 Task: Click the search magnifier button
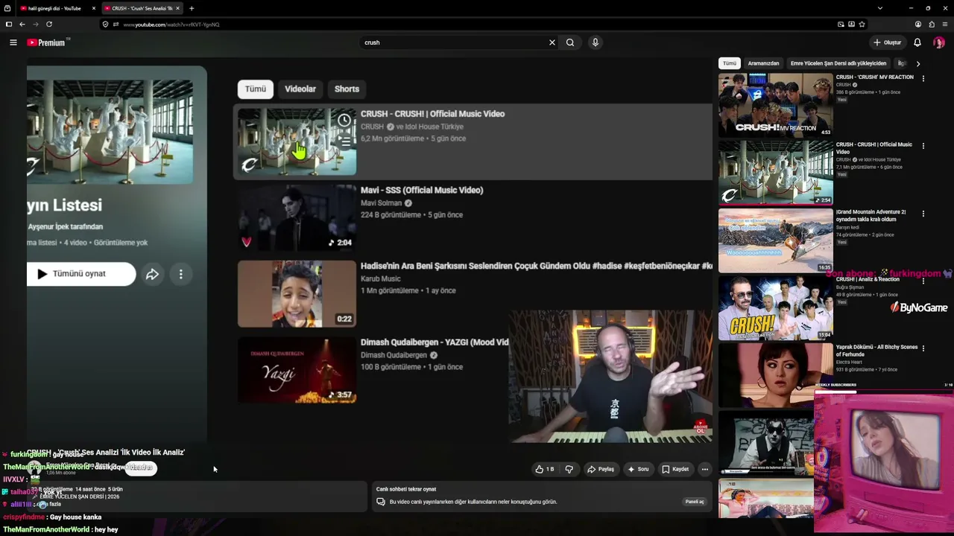point(570,42)
